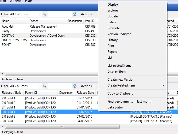Click the upper table's horizontal scrollbar thumb
Image resolution: width=178 pixels, height=135 pixels.
pos(52,74)
